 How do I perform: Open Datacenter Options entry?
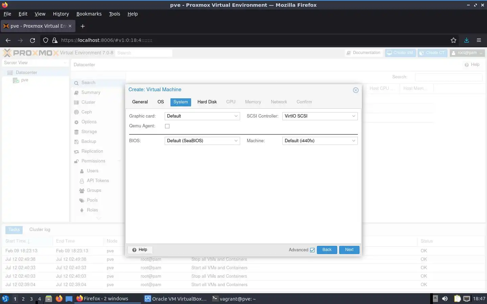(89, 122)
